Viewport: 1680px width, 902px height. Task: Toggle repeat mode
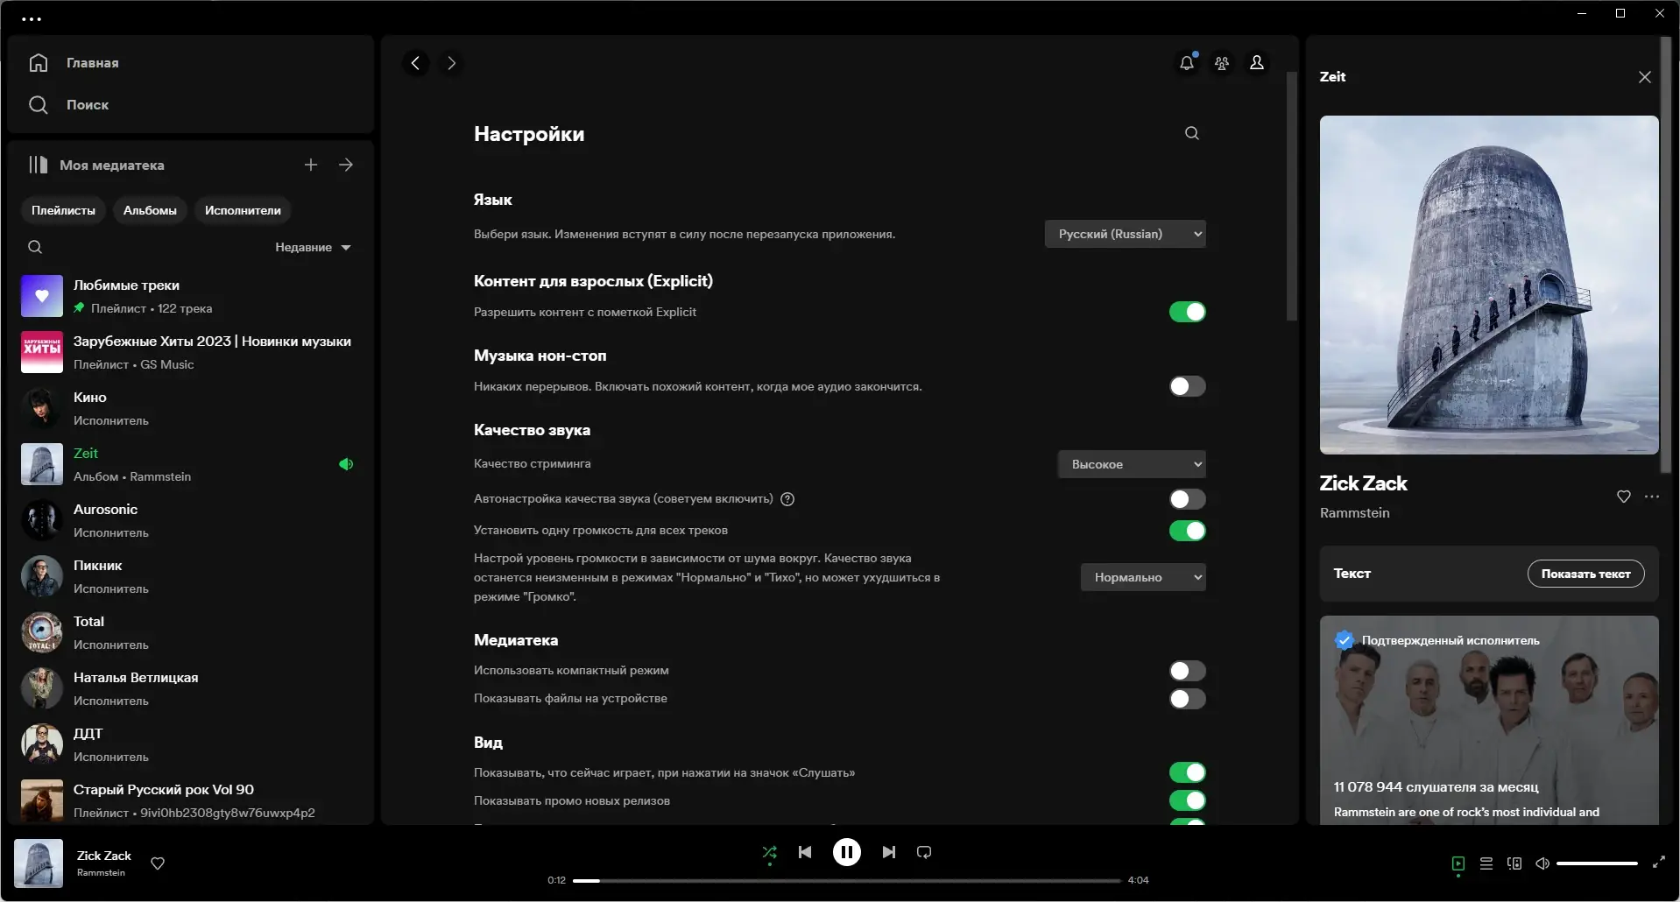[924, 852]
